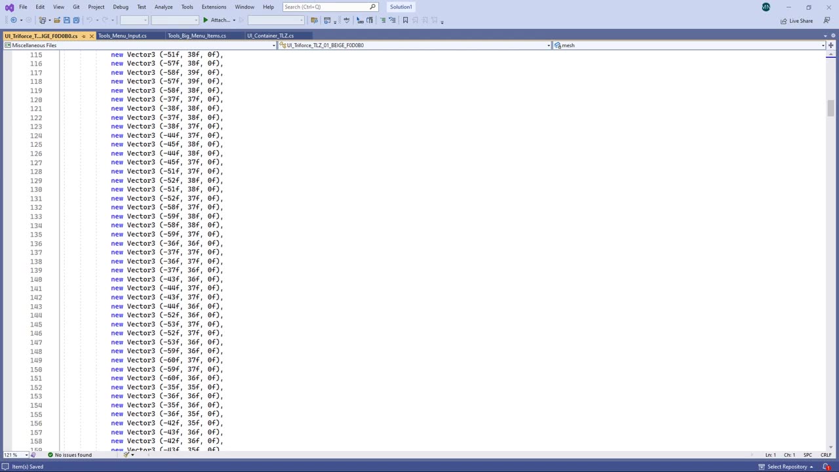Viewport: 839px width, 472px height.
Task: Open the View menu
Action: coord(58,7)
